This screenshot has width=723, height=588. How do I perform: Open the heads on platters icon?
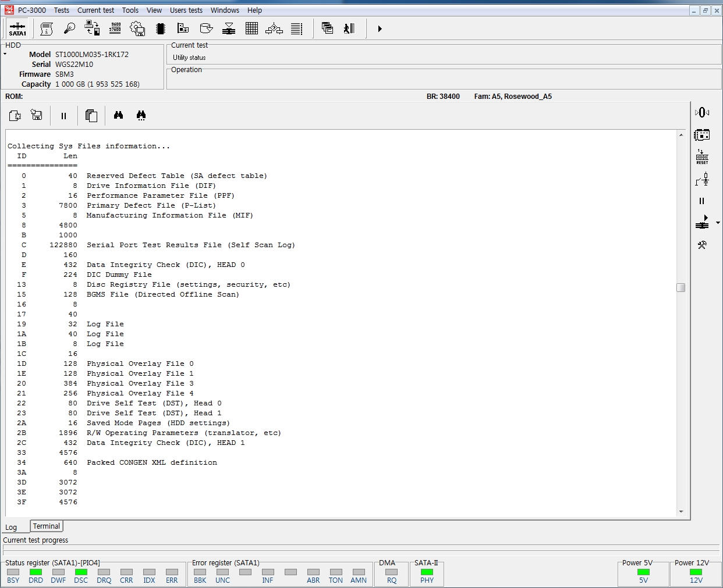click(x=229, y=28)
